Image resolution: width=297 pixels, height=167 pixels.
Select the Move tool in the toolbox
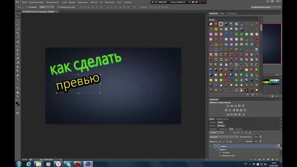pos(18,17)
